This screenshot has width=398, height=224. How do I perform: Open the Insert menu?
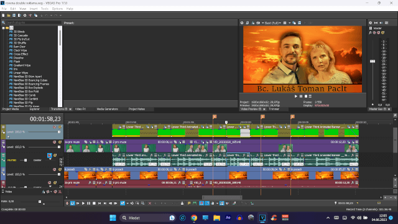[33, 9]
